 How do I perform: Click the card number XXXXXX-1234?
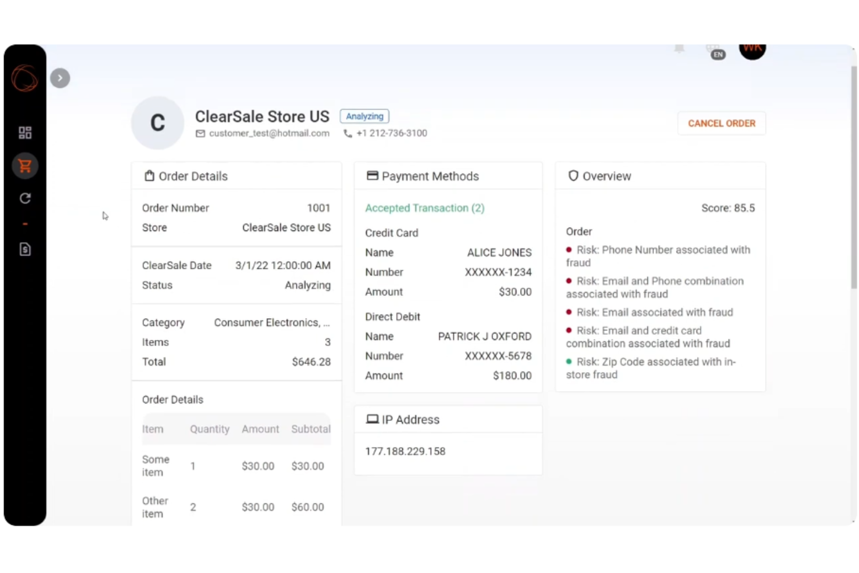click(498, 272)
